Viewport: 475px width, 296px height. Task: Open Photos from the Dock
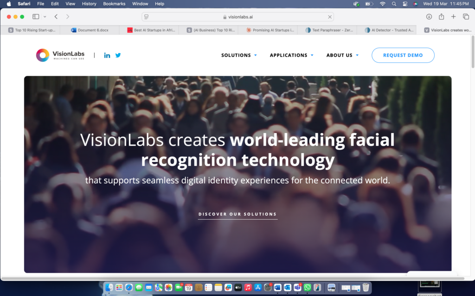[x=168, y=288]
